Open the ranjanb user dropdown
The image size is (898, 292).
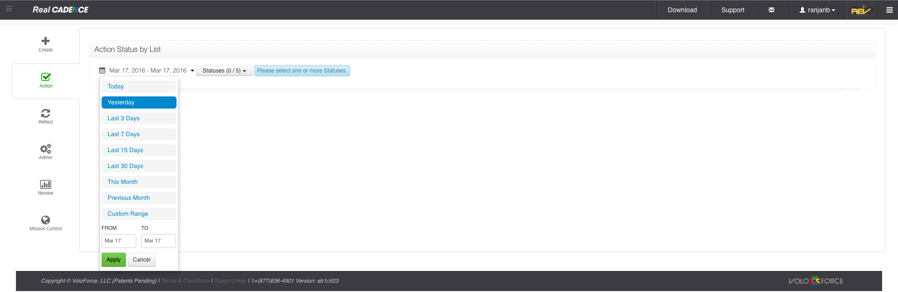817,10
